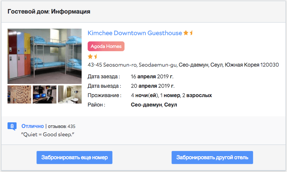Click the 'Дата заезда' label
The width and height of the screenshot is (287, 172).
click(x=104, y=76)
